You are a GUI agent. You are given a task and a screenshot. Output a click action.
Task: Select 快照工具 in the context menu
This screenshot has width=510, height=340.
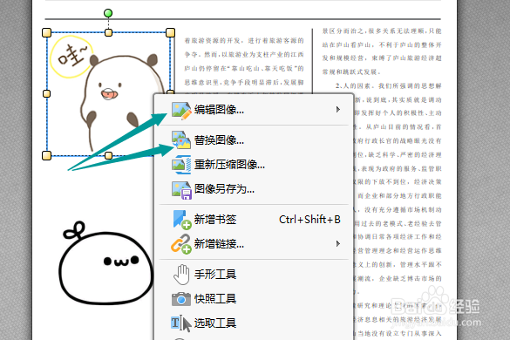point(254,299)
